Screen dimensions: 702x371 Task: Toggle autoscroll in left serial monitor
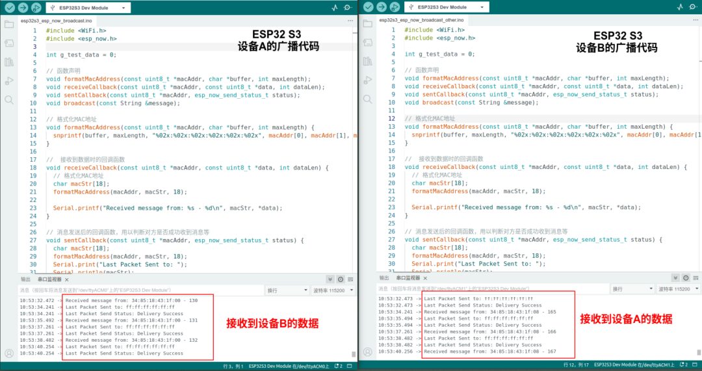point(330,279)
